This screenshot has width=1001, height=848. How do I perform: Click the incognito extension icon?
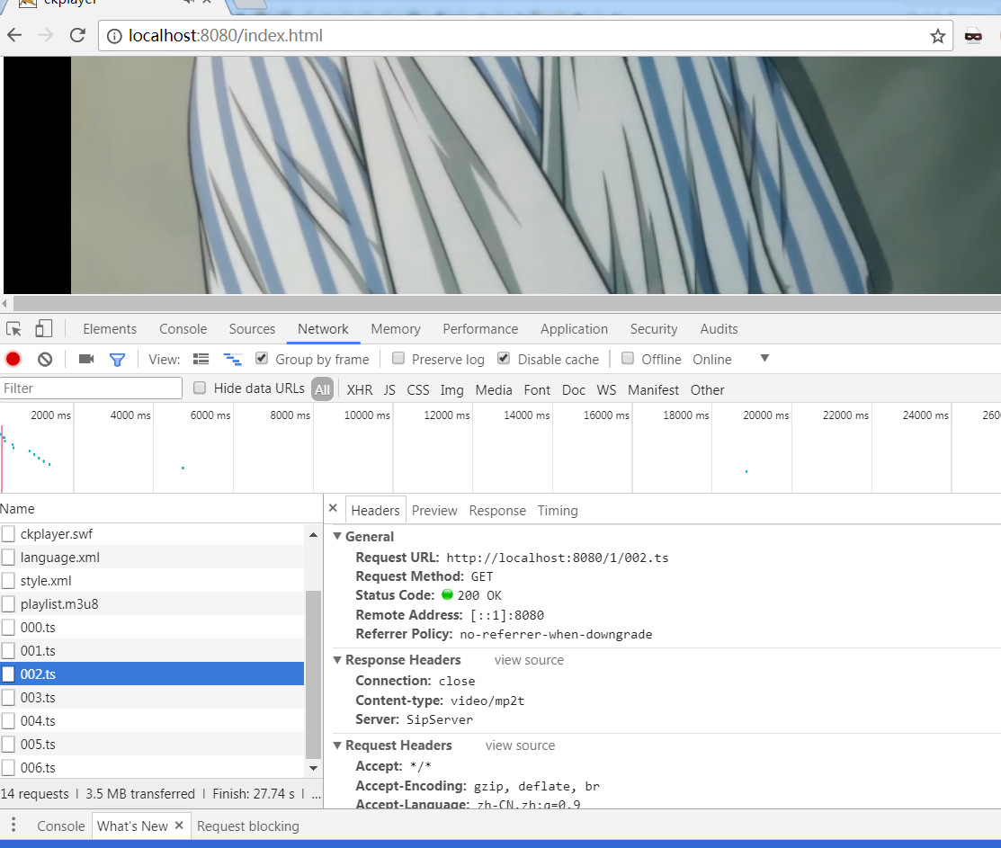[x=973, y=36]
